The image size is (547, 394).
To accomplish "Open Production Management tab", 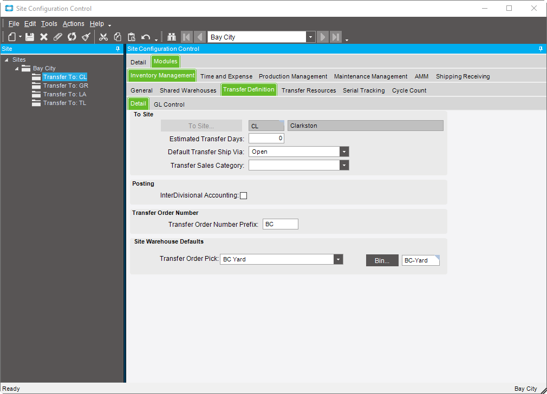I will (293, 76).
